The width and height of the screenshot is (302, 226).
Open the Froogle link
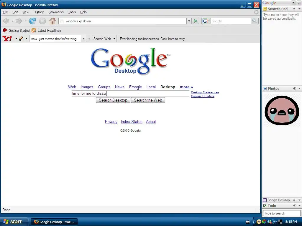point(135,87)
